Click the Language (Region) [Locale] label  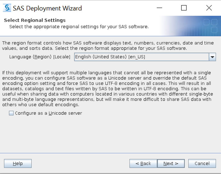[40, 57]
